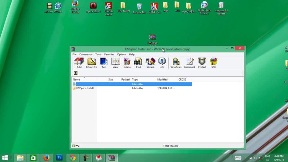Click the drive icon in WinRAR status bar
This screenshot has height=162, width=288.
[x=74, y=146]
